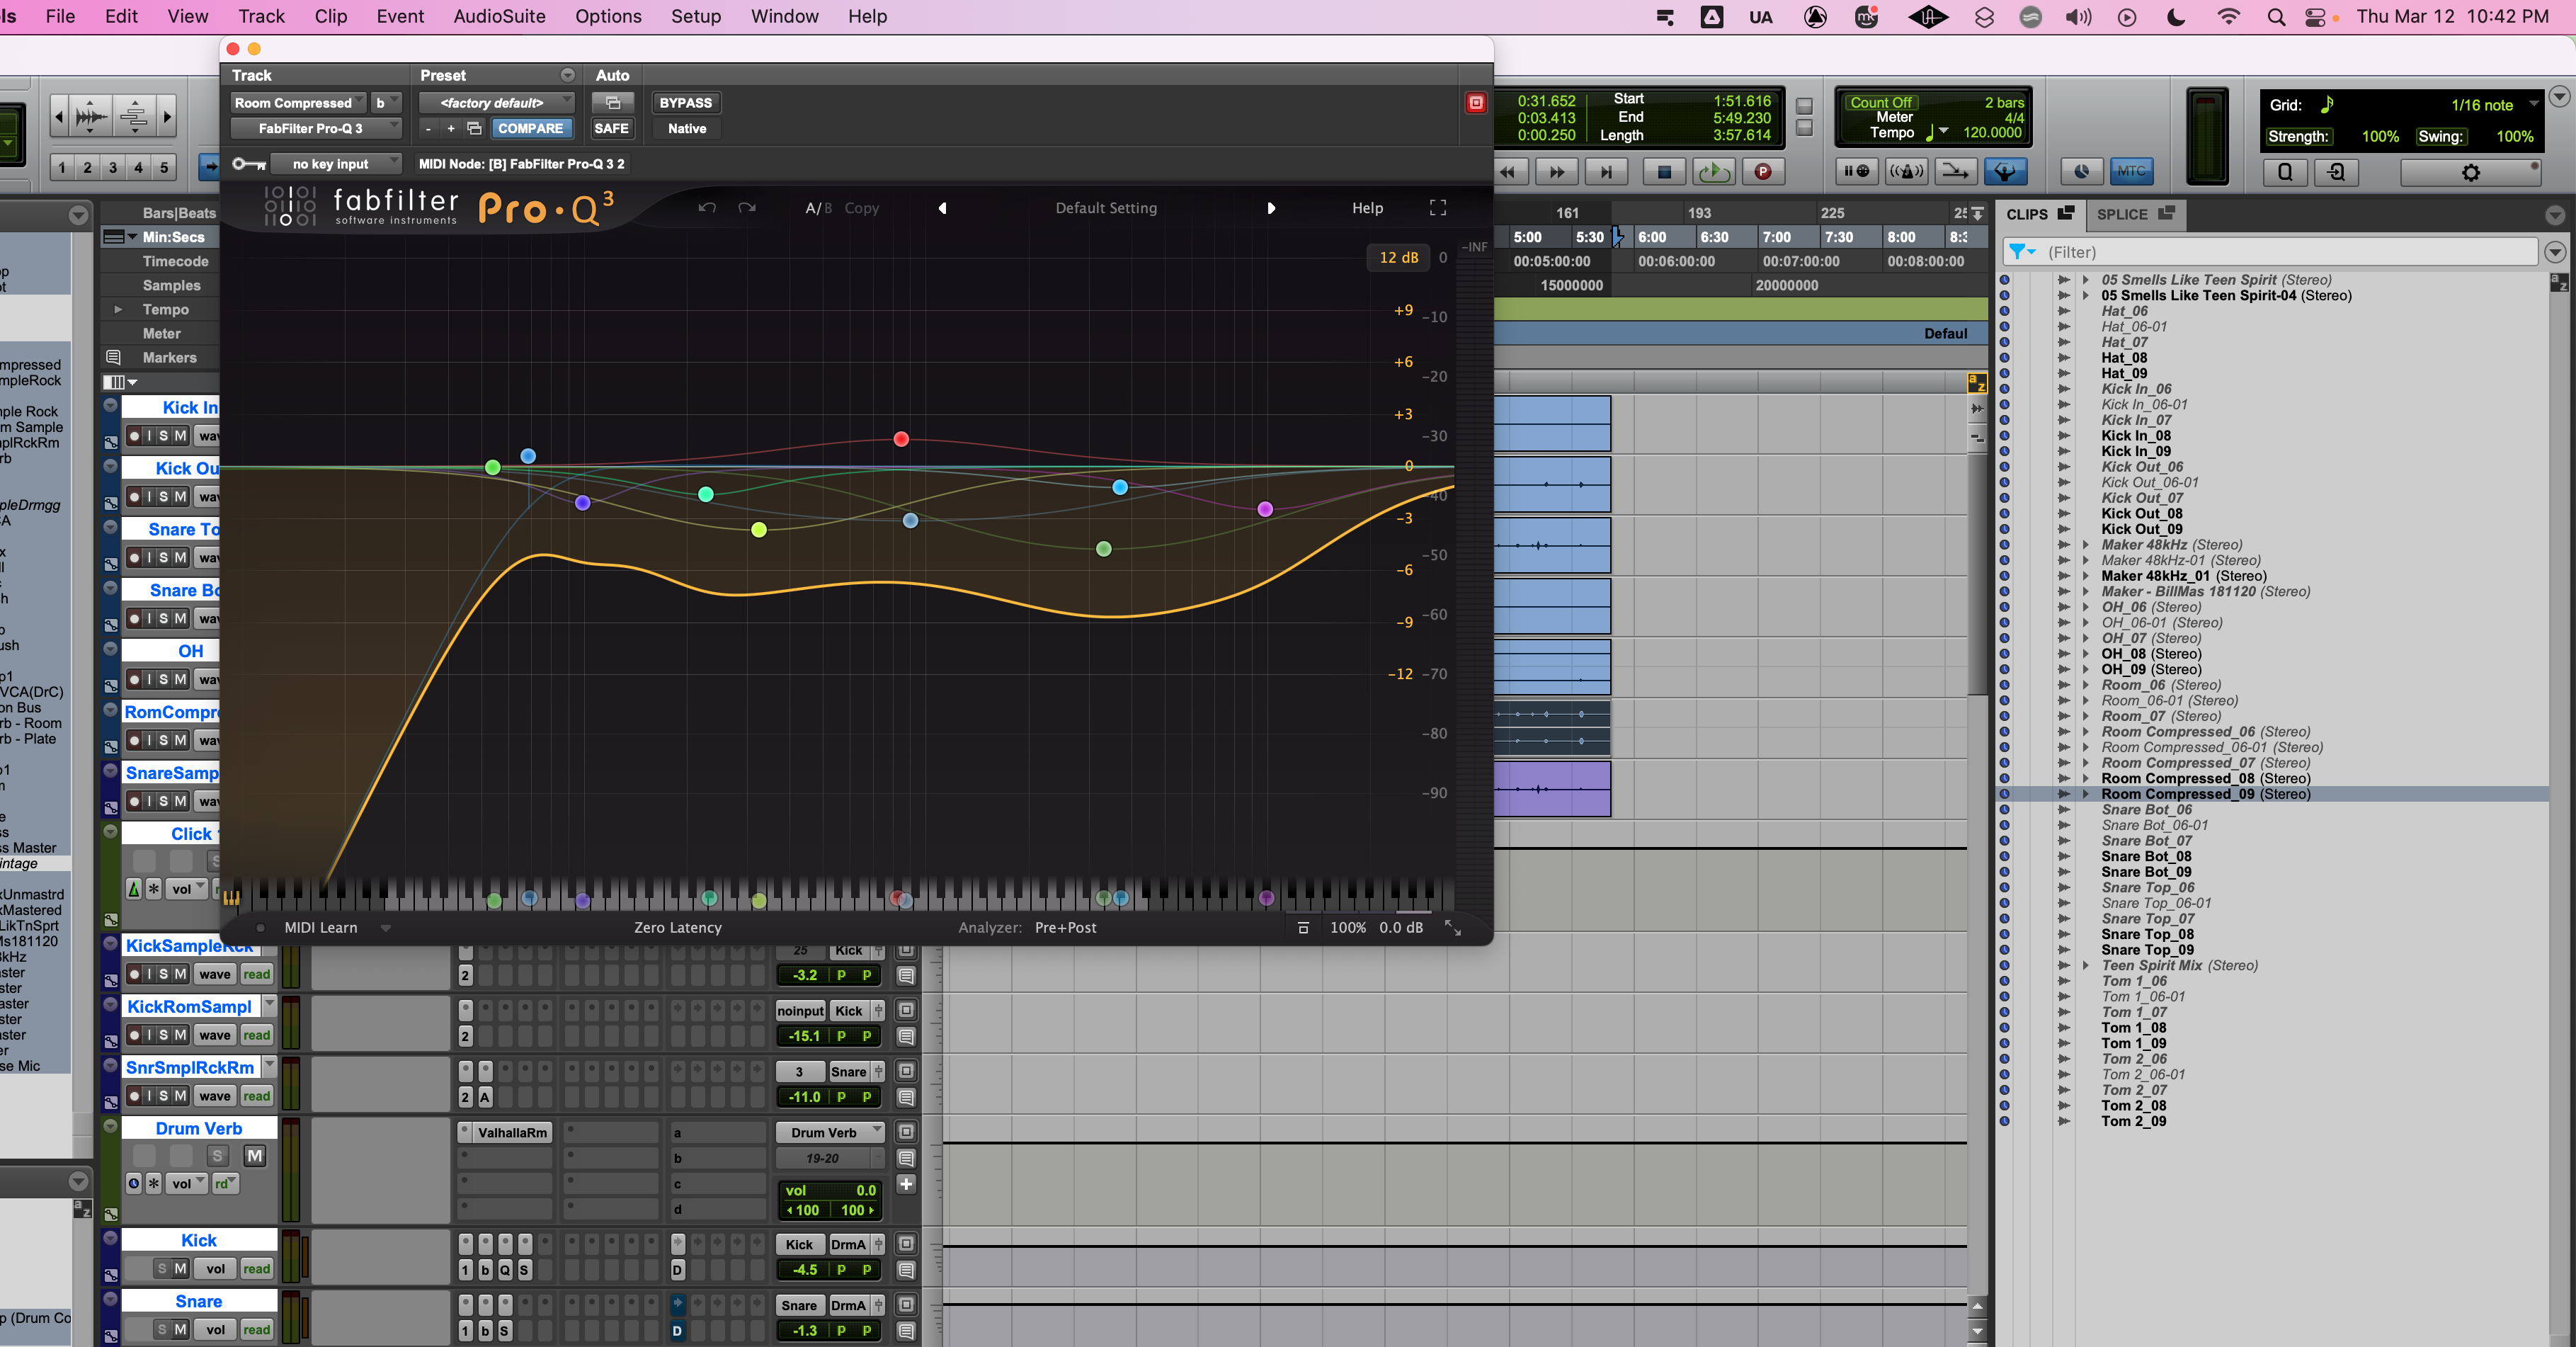Click the Zero Latency processing mode
The width and height of the screenshot is (2576, 1347).
(677, 928)
